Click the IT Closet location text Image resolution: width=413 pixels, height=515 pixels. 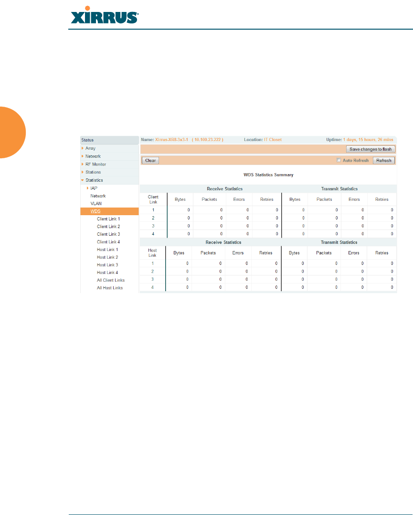pos(273,140)
